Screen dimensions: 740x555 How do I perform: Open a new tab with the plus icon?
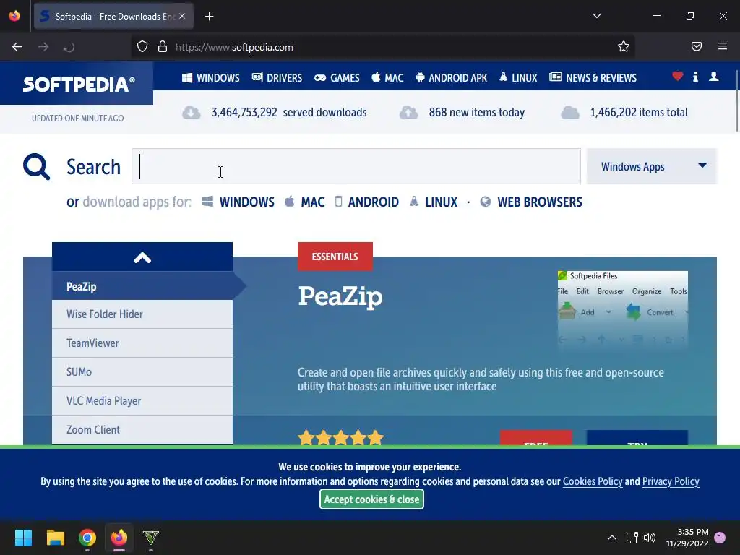point(209,17)
